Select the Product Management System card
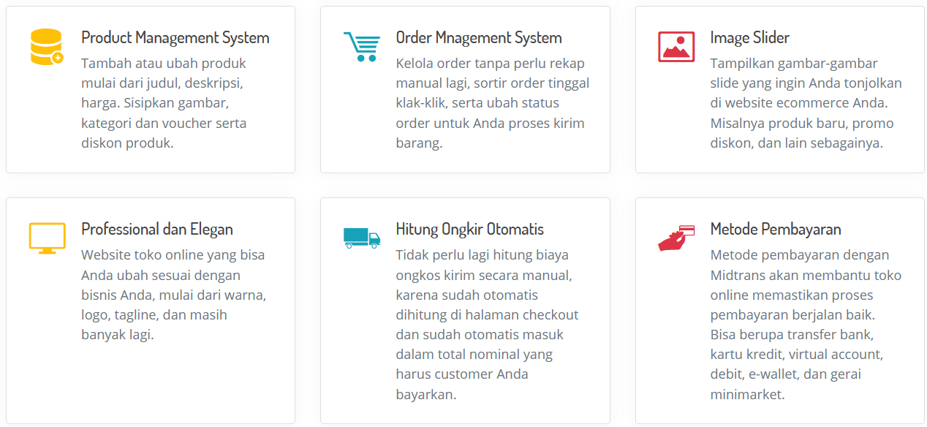The image size is (927, 427). [x=151, y=89]
